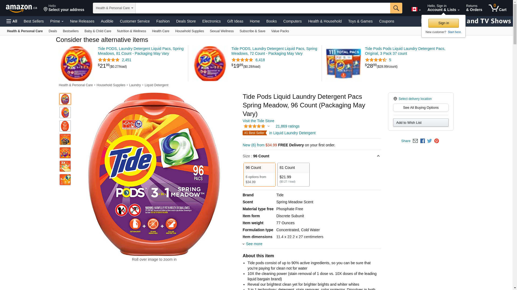This screenshot has width=517, height=290.
Task: Share product by email icon
Action: click(415, 141)
